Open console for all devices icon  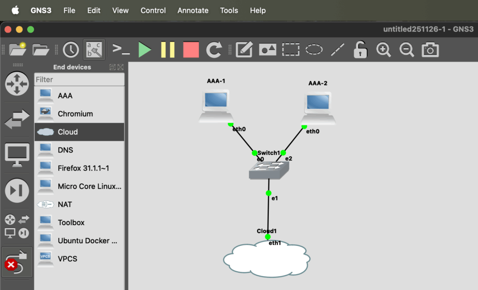pos(121,49)
